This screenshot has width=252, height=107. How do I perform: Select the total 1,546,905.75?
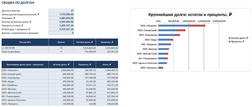click(x=107, y=70)
